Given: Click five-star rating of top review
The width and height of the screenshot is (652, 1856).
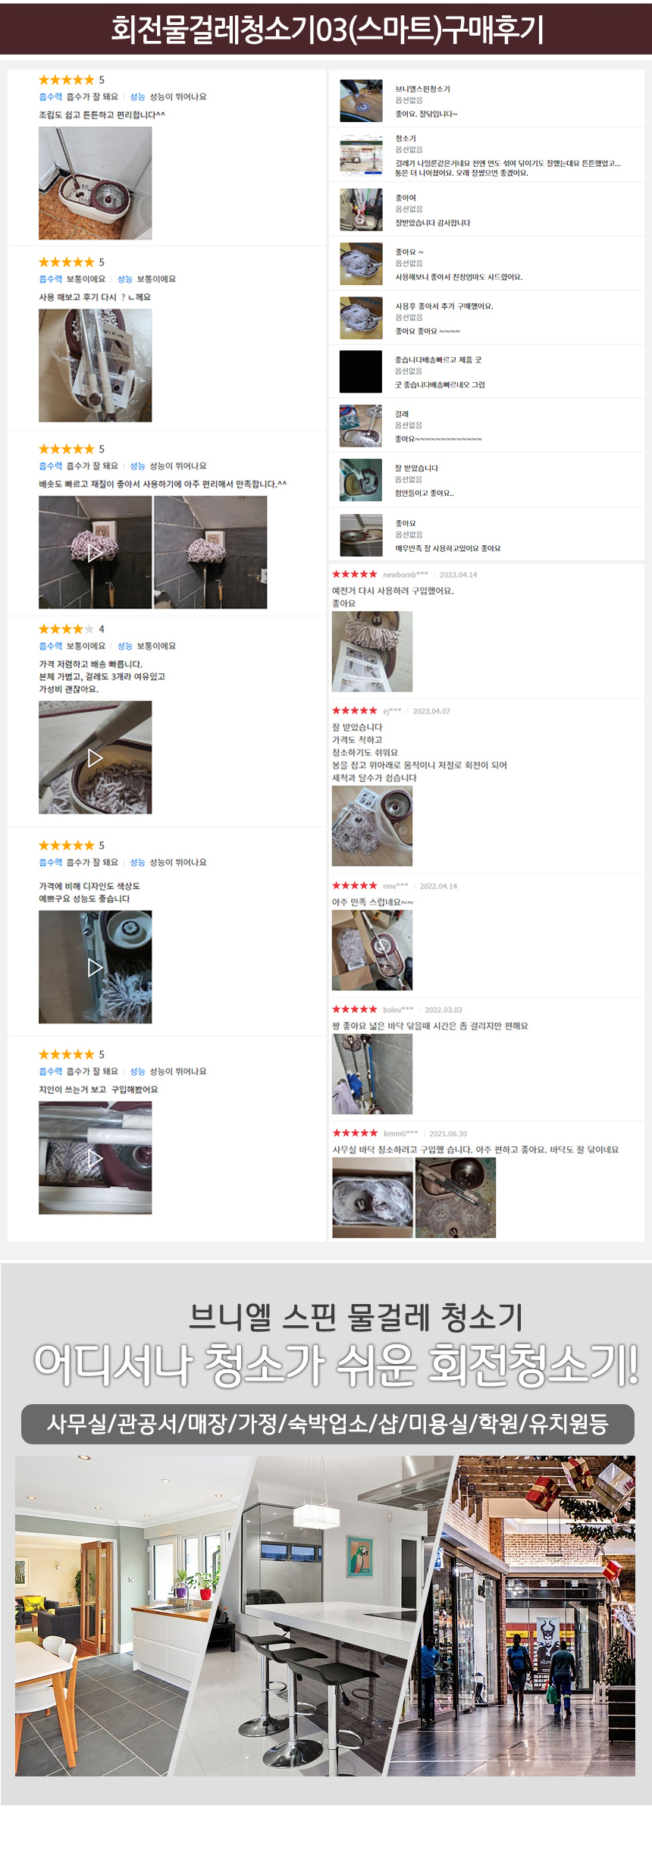Looking at the screenshot, I should [67, 80].
